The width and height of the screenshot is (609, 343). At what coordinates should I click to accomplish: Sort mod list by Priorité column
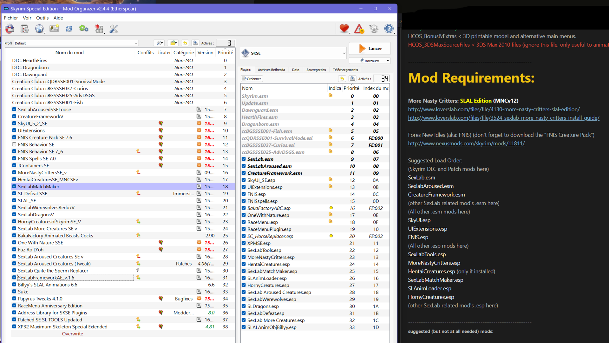coord(225,52)
